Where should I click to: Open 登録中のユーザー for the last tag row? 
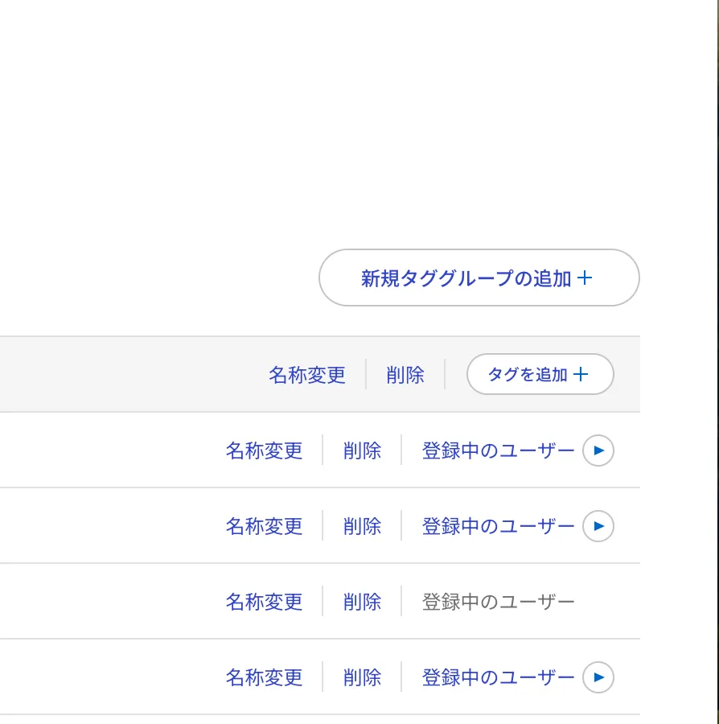click(499, 677)
